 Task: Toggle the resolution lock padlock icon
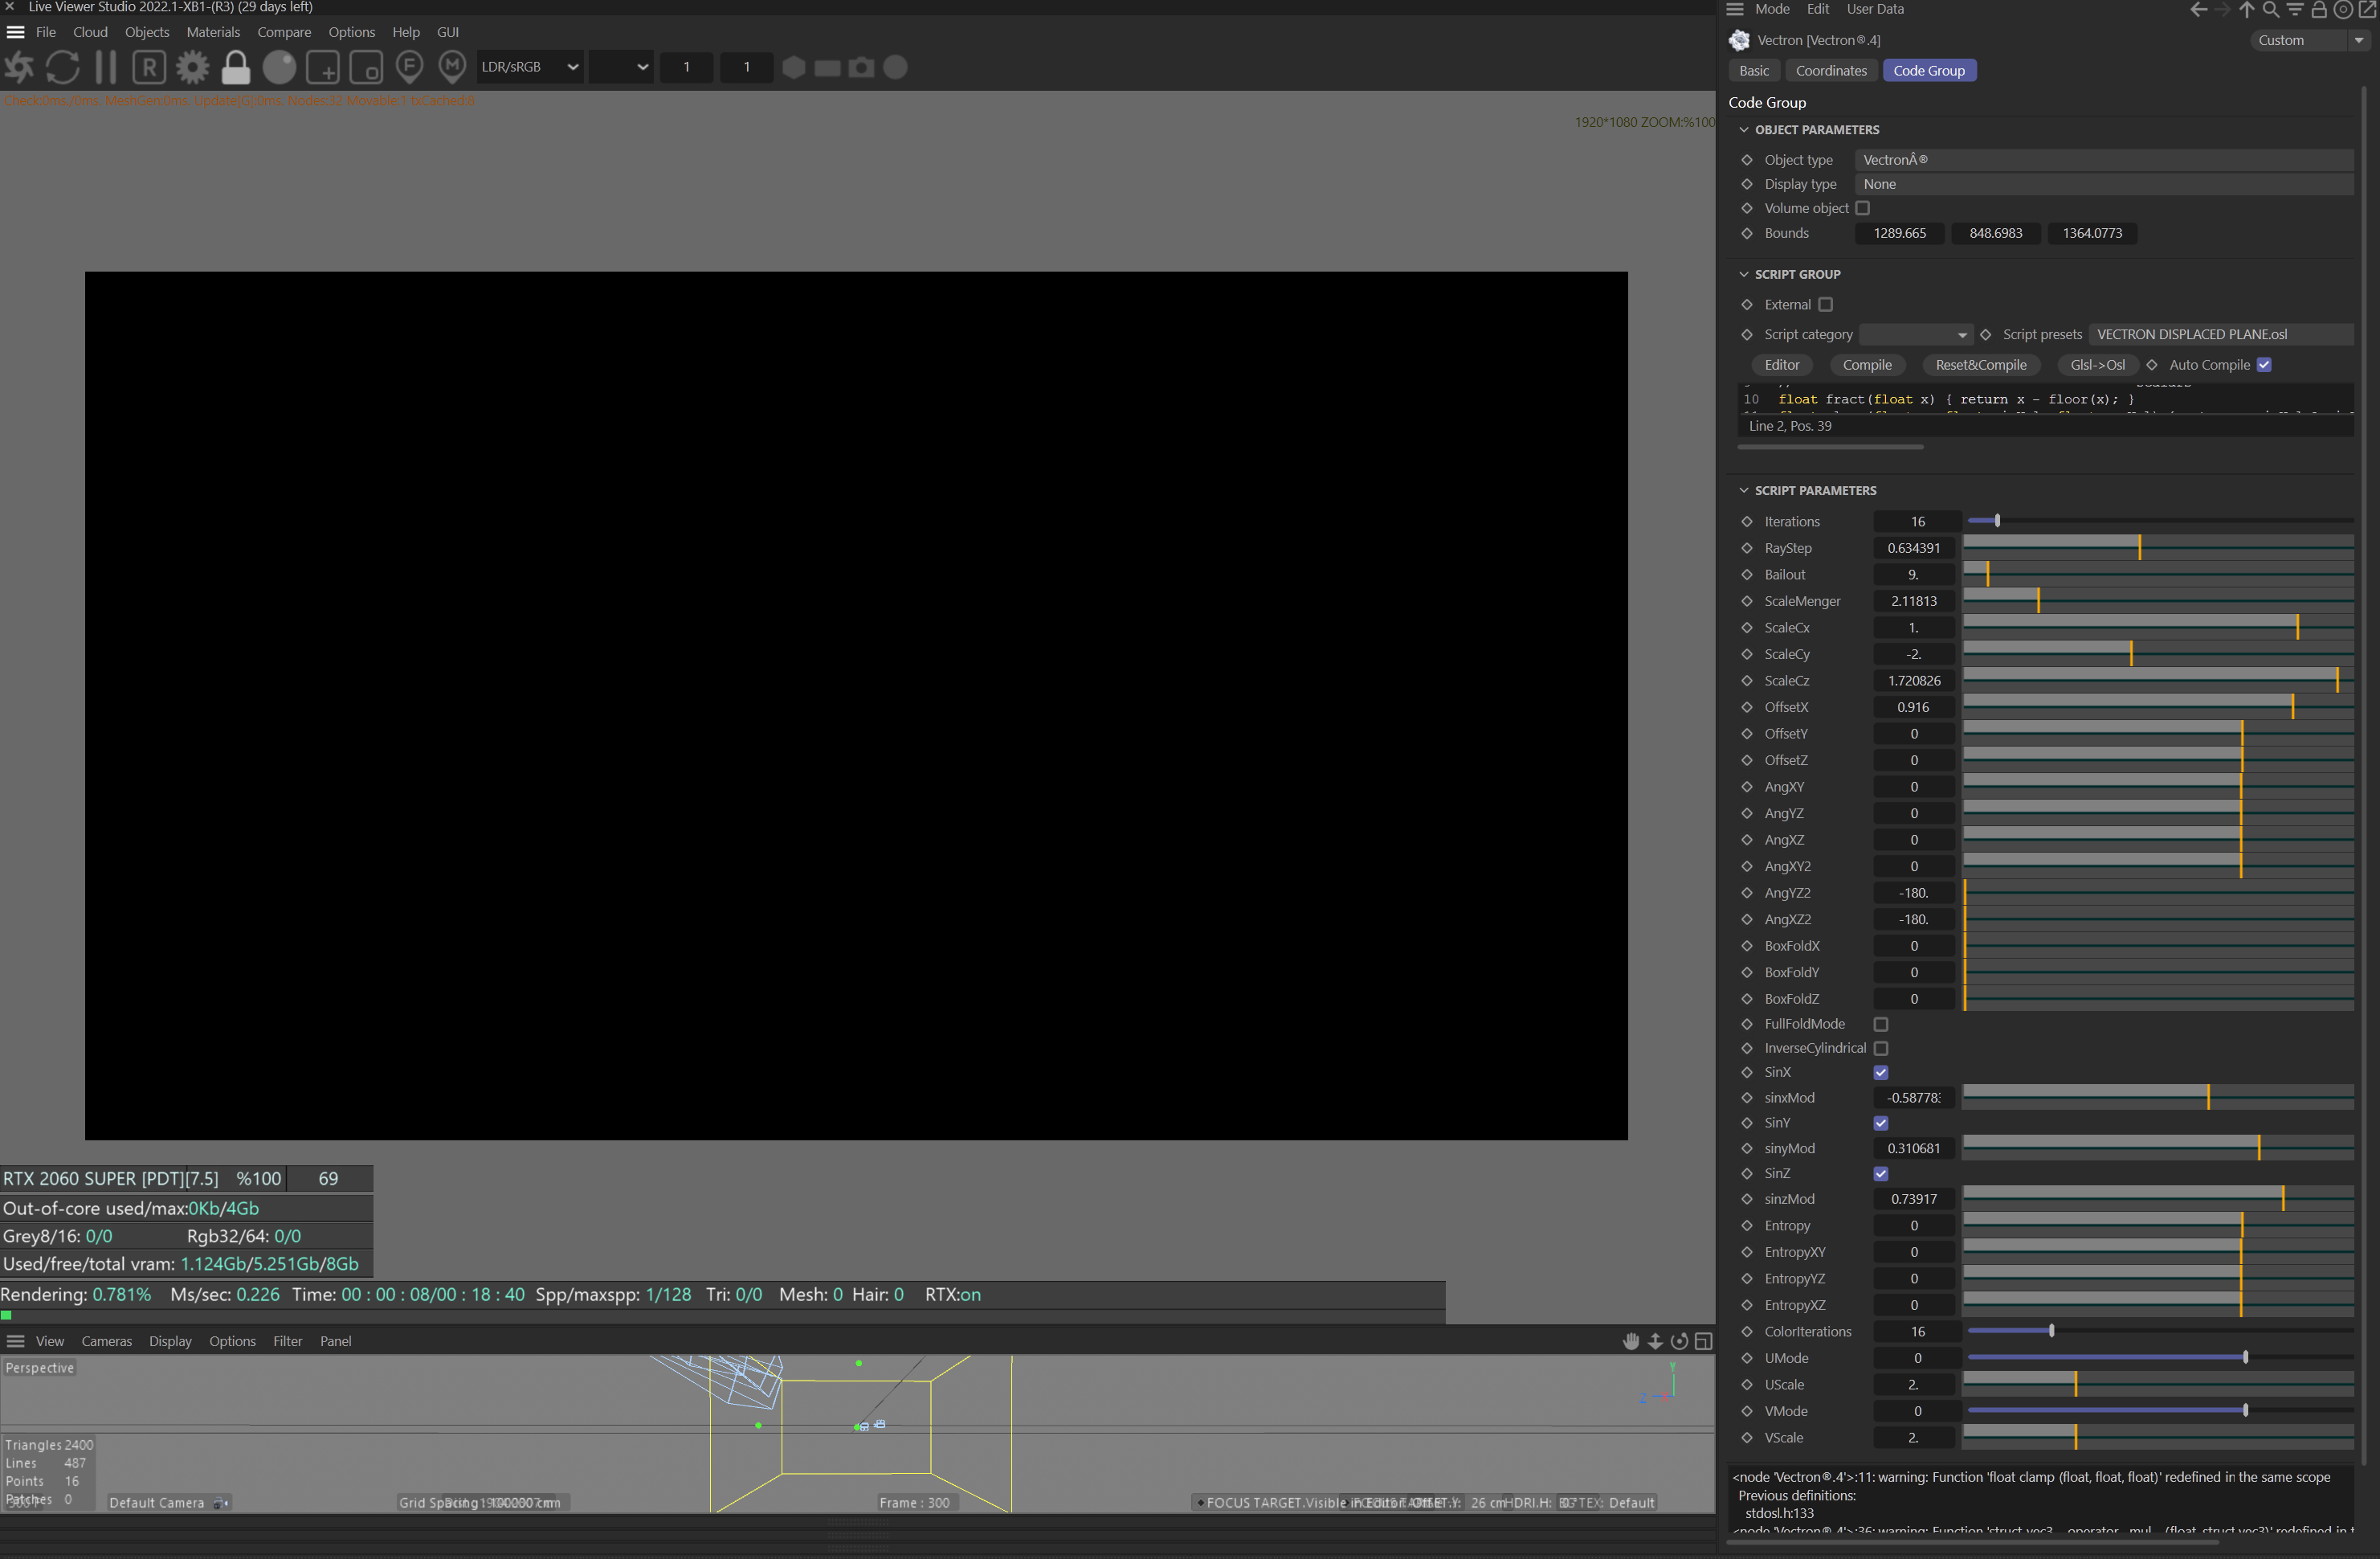235,67
